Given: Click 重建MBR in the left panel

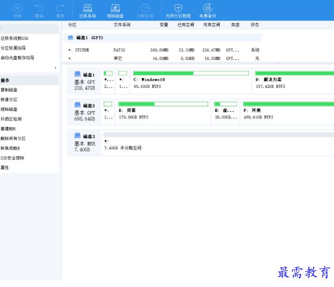Looking at the screenshot, I should (8, 128).
